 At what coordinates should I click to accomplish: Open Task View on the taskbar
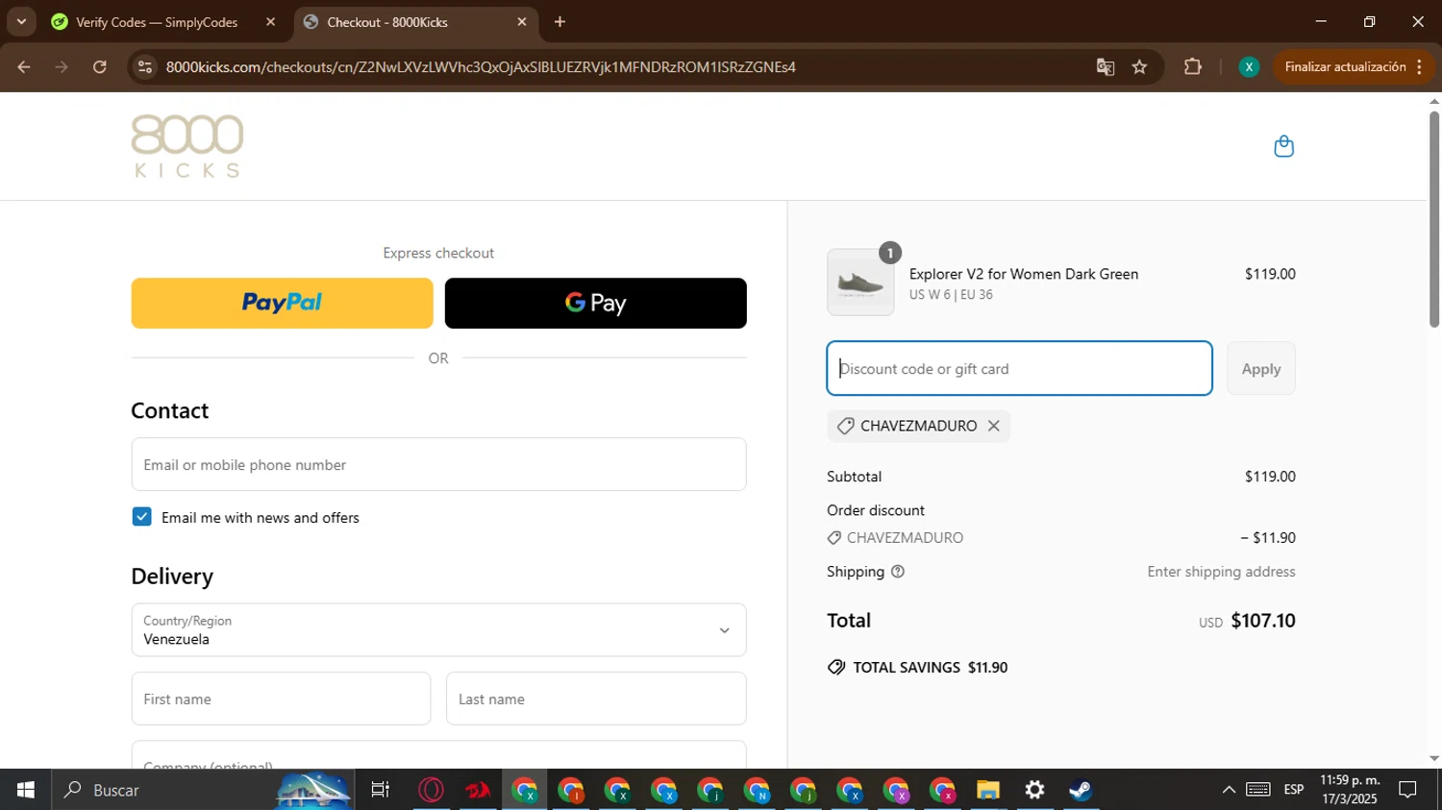click(x=381, y=790)
